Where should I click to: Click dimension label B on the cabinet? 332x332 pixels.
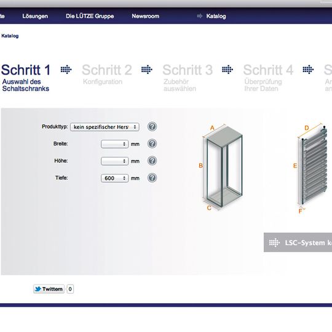click(x=200, y=166)
